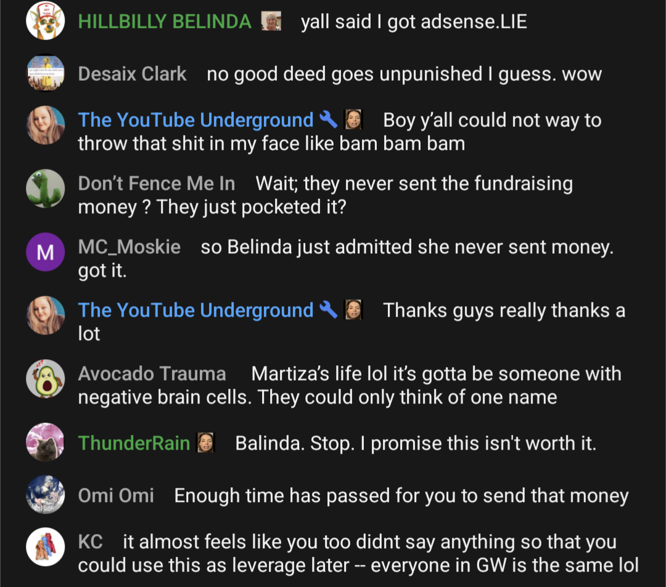Open Desaix Clark's profile picture
666x587 pixels.
pos(46,73)
